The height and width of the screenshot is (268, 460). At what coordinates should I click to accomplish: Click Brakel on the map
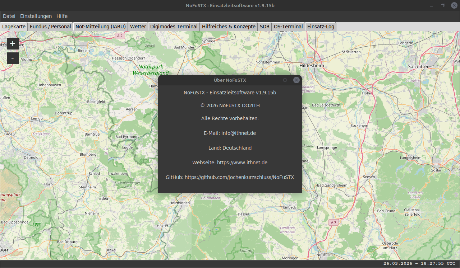[x=111, y=250]
